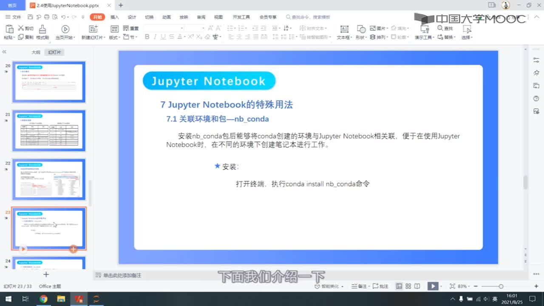This screenshot has height=306, width=544.
Task: Open the Developer Tools (开发工具) tab
Action: (x=241, y=17)
